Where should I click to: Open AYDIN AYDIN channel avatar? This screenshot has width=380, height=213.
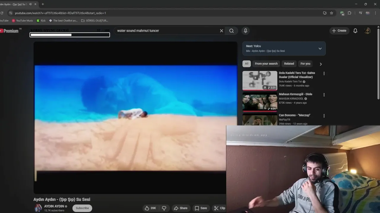coord(38,208)
